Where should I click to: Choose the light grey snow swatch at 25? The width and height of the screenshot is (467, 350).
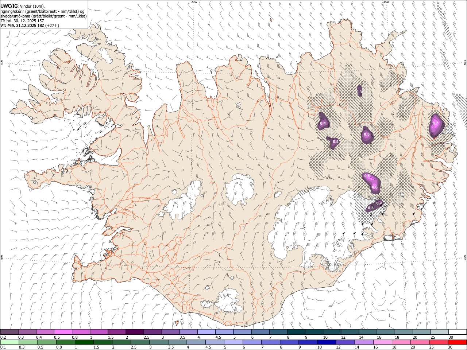point(440,332)
